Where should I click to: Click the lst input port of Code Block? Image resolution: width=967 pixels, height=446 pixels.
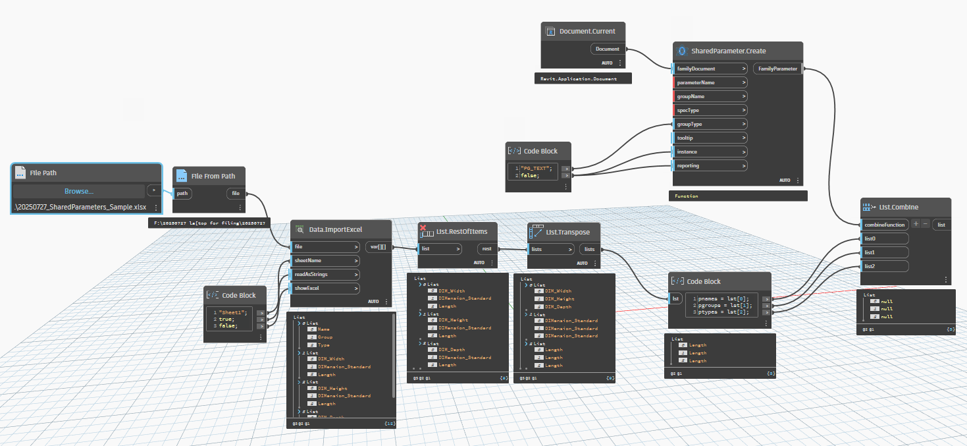(675, 298)
